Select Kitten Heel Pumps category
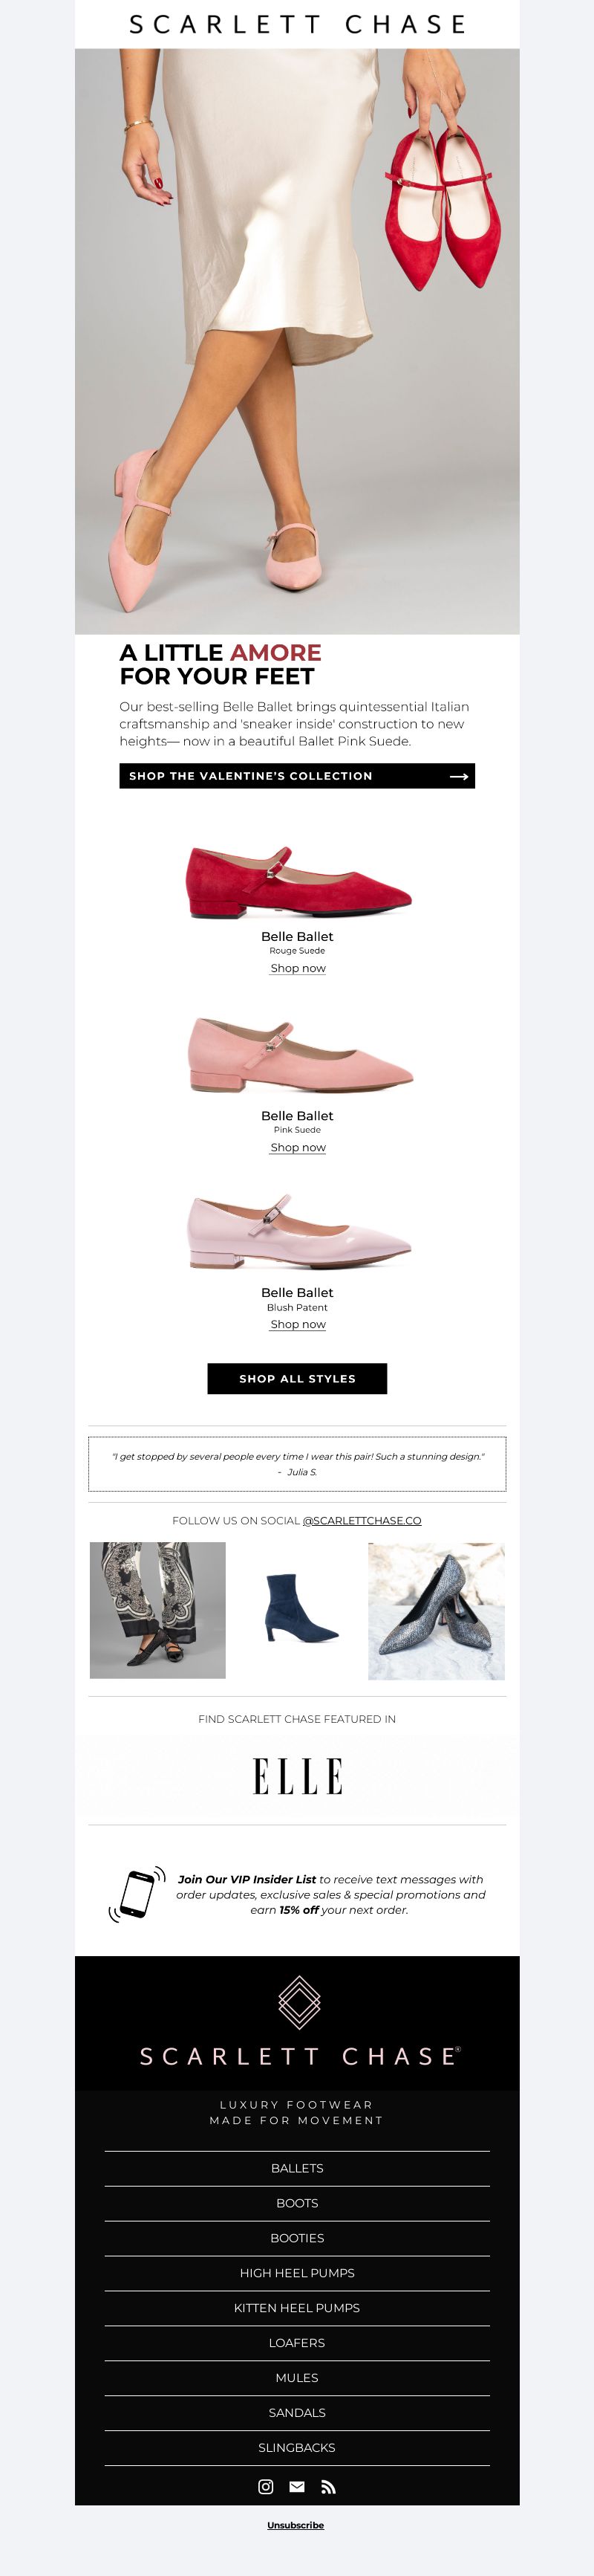This screenshot has width=594, height=2576. 298,2308
